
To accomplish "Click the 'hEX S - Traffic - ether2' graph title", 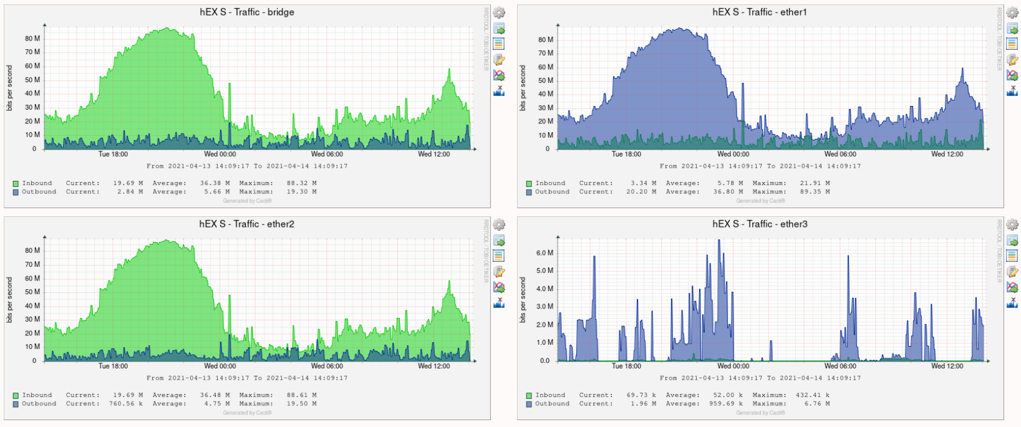I will click(246, 224).
